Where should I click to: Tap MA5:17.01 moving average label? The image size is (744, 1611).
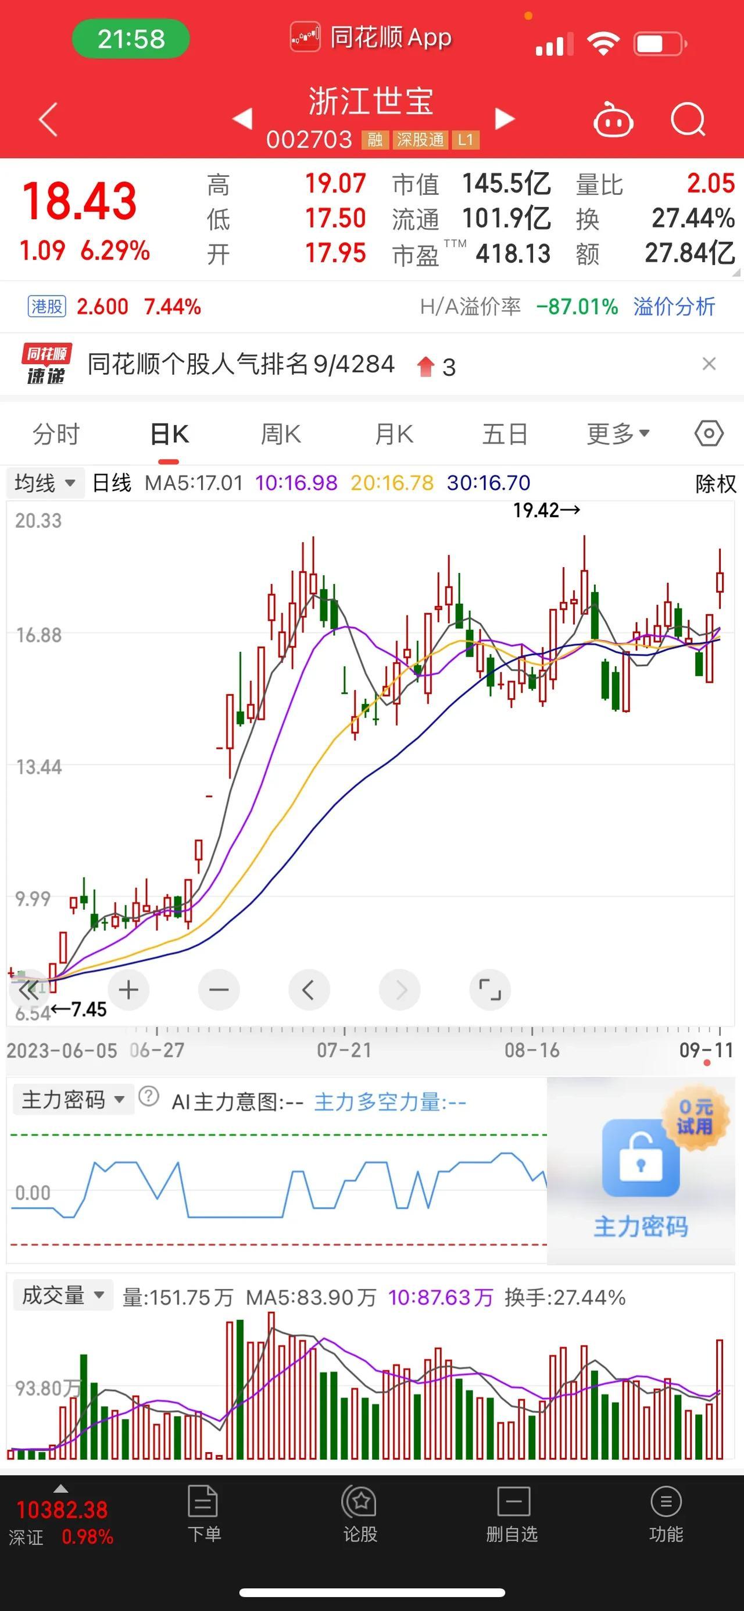tap(194, 483)
